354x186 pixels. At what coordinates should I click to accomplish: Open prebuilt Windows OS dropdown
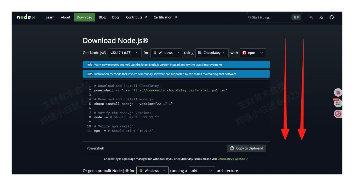[153, 171]
